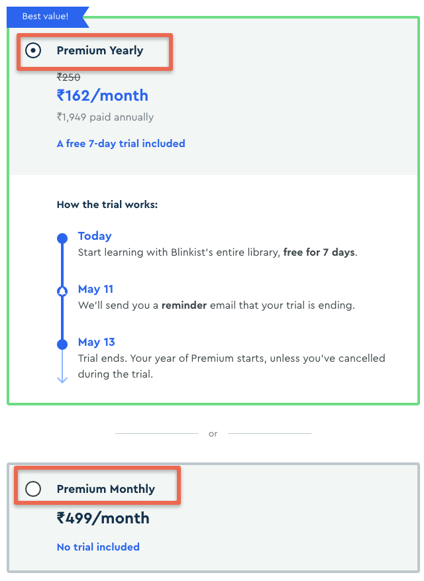Viewport: 424px width, 581px height.
Task: Click the 'No trial included' text
Action: pos(98,547)
